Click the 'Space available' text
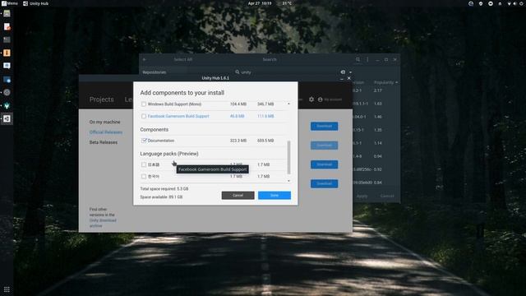Screen dimensions: 526x296 coord(161,197)
